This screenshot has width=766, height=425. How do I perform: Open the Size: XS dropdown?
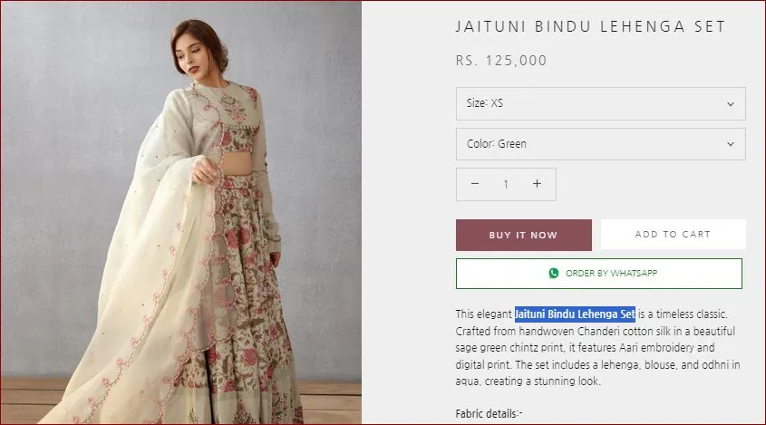point(600,104)
